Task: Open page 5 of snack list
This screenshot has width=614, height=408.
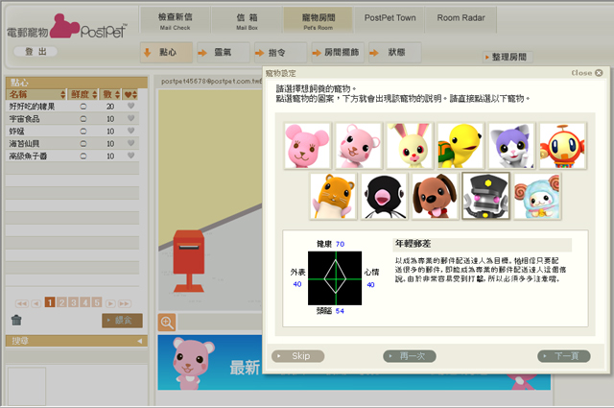Action: coord(97,302)
